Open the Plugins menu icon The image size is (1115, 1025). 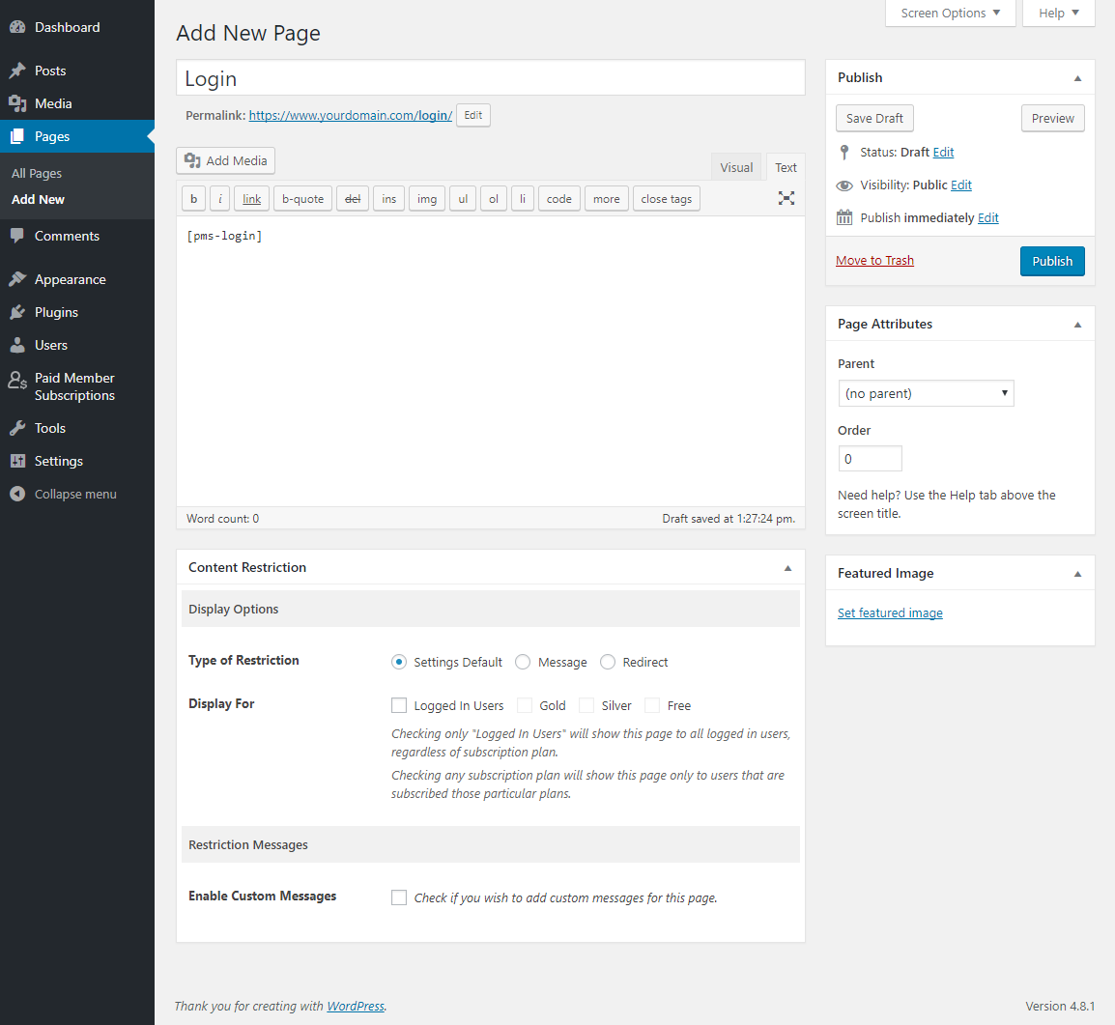pyautogui.click(x=17, y=312)
